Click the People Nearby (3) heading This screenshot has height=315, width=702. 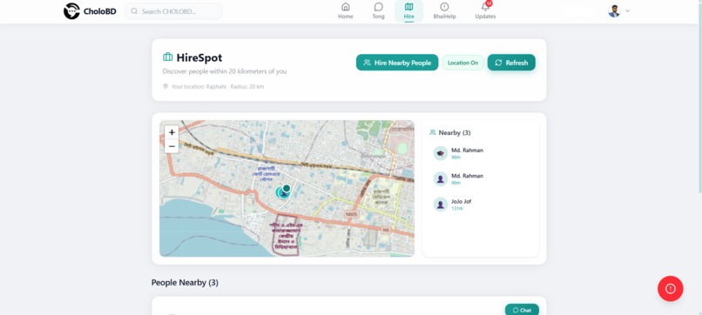click(185, 283)
